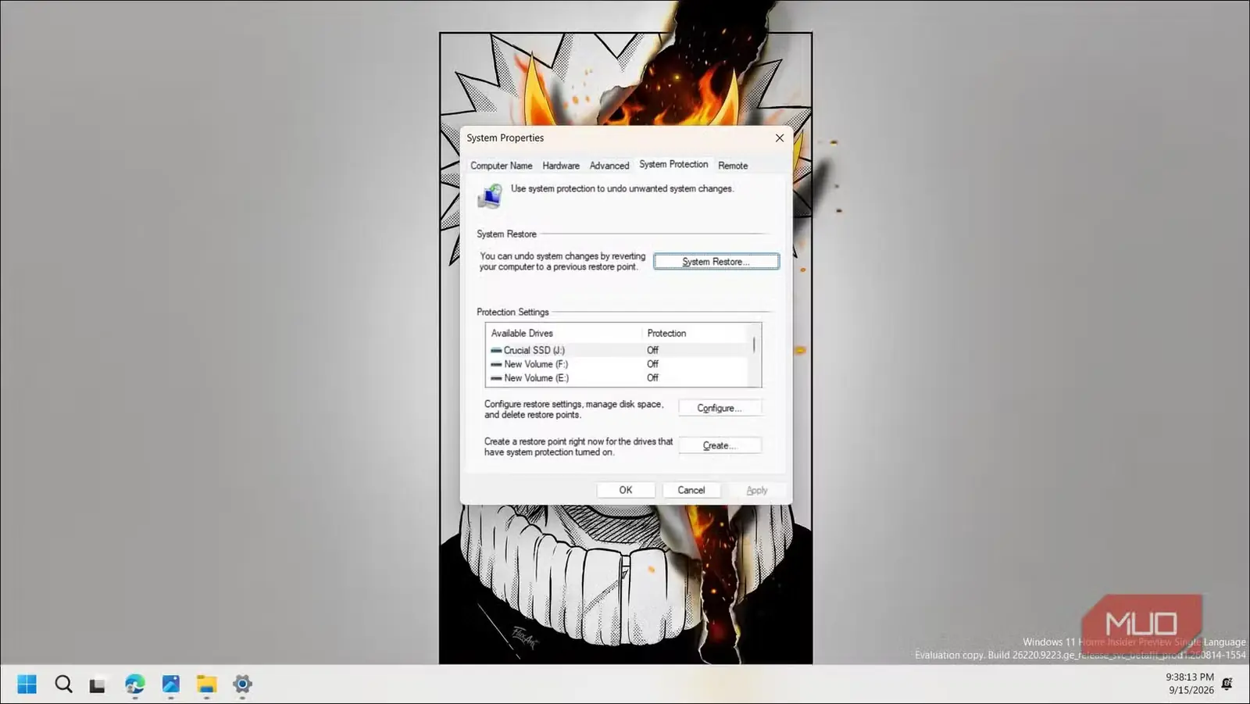Click the Cancel button
Image resolution: width=1250 pixels, height=704 pixels.
pos(691,490)
